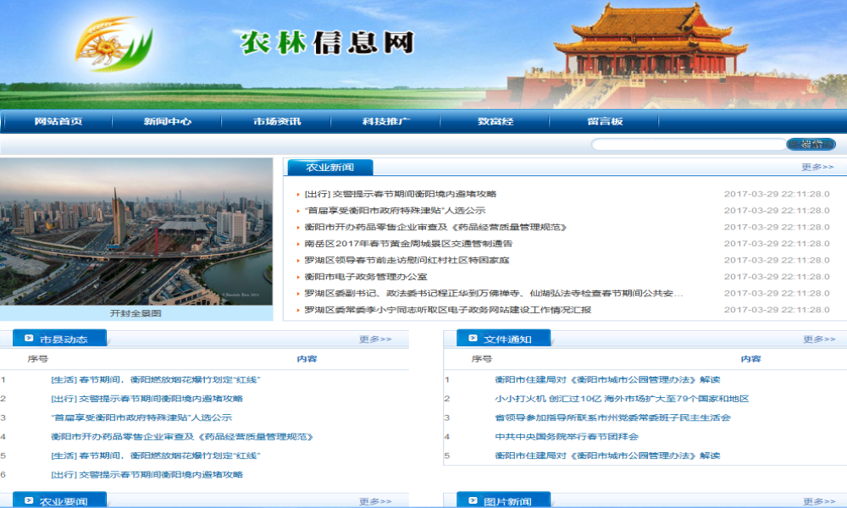Open the 网站首页 navigation item

coord(58,121)
